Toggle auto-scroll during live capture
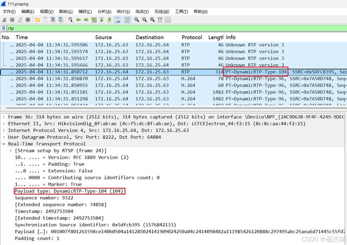This screenshot has height=245, width=347. [x=117, y=20]
